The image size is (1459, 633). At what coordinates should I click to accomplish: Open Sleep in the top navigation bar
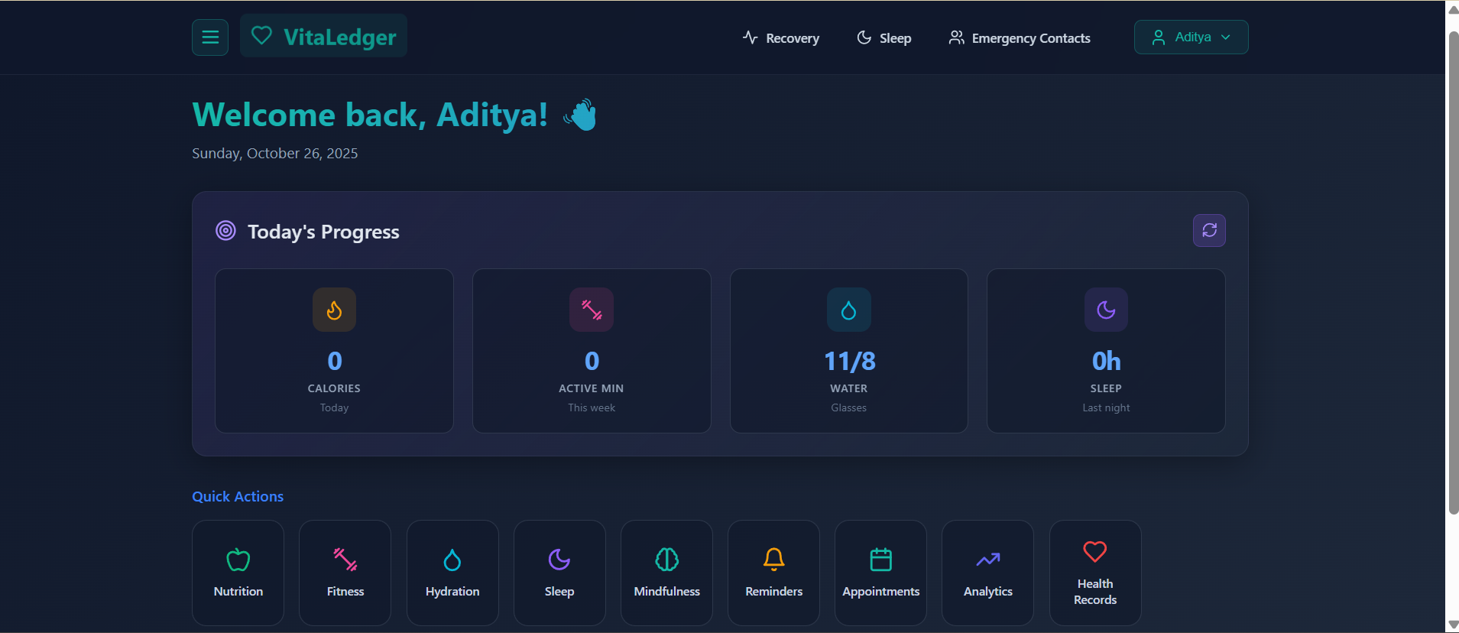click(884, 37)
